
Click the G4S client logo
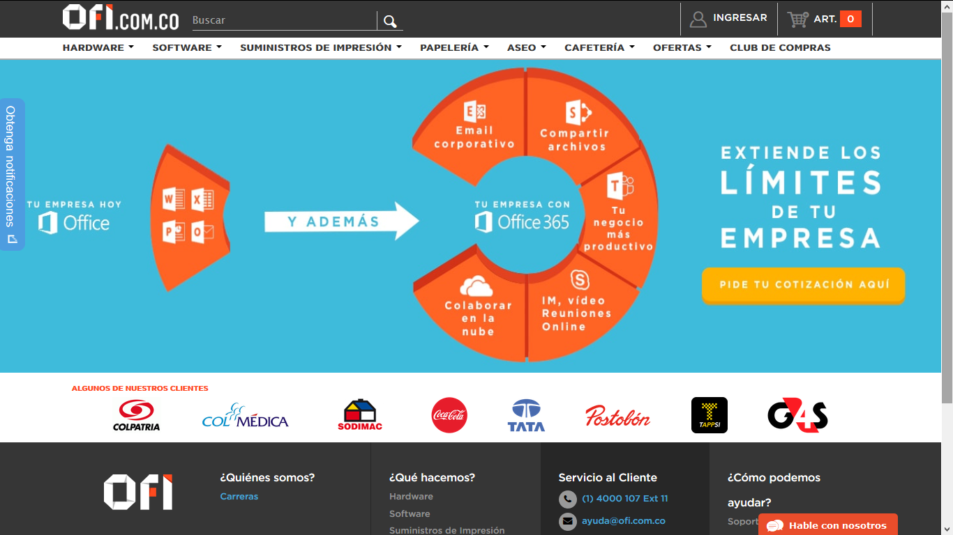point(797,415)
